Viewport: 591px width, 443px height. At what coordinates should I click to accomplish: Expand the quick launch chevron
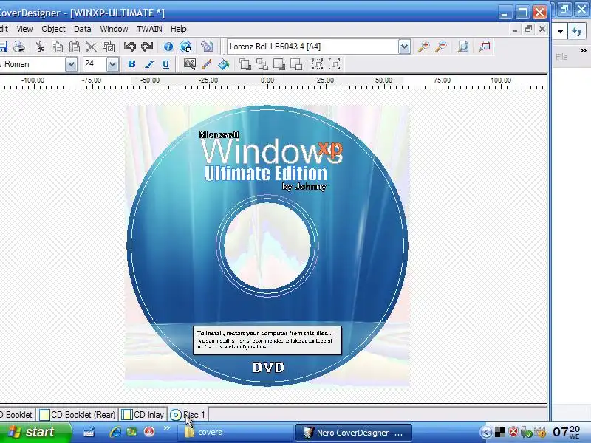pos(166,428)
